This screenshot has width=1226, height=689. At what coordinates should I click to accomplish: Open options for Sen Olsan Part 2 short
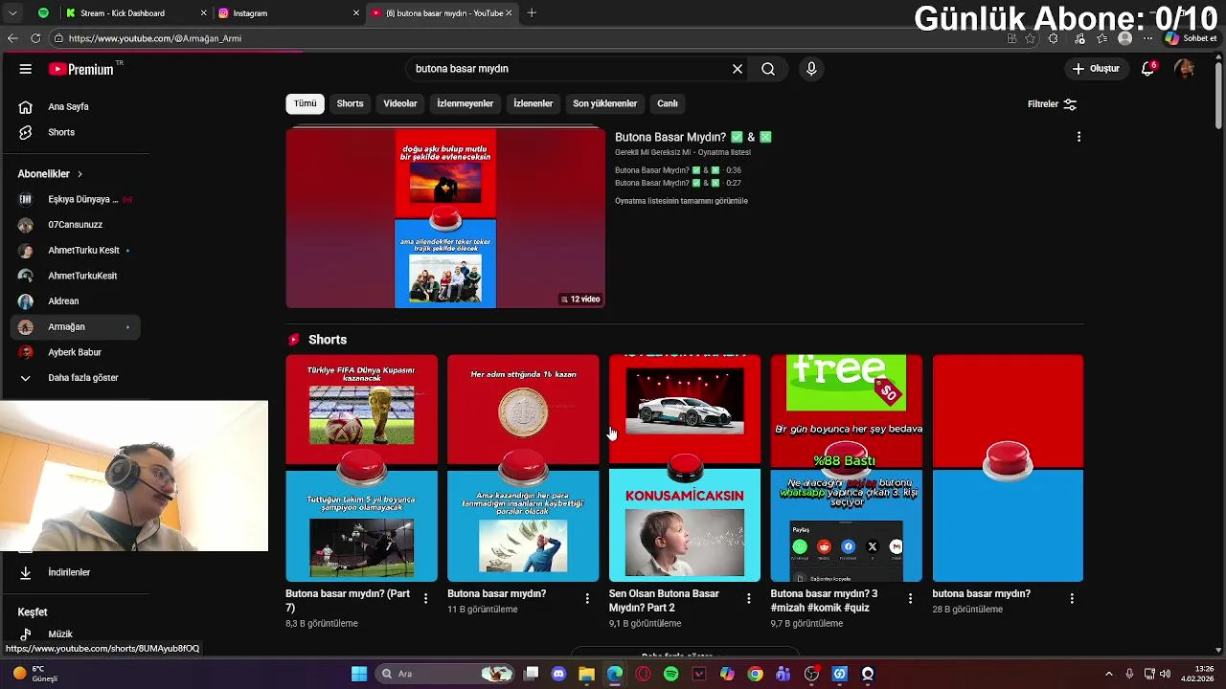749,599
